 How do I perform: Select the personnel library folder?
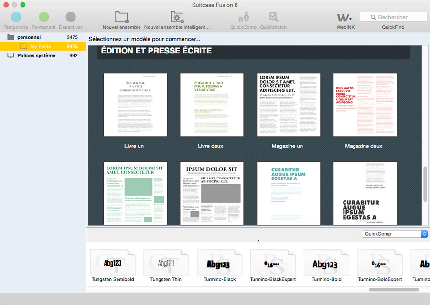[x=43, y=37]
